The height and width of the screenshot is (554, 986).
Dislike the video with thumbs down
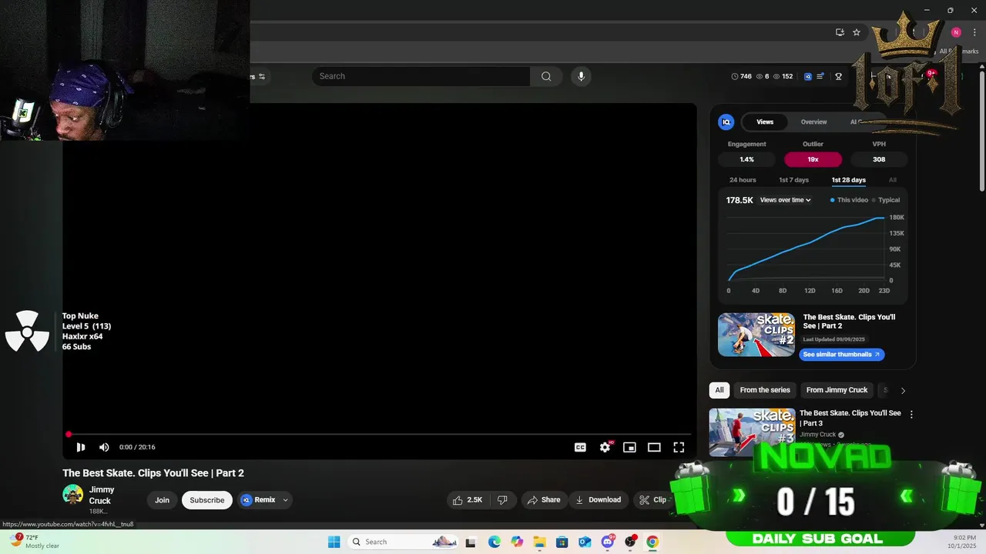pos(502,500)
